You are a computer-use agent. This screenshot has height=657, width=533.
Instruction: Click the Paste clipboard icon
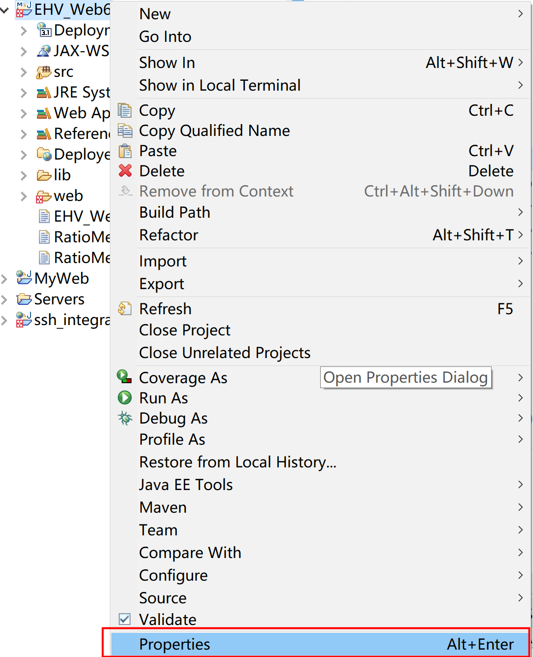(x=125, y=151)
